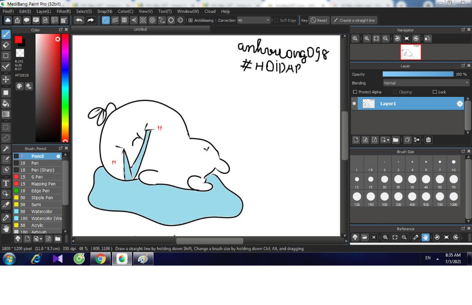Open the Windows Start menu
The width and height of the screenshot is (472, 305).
tap(9, 259)
